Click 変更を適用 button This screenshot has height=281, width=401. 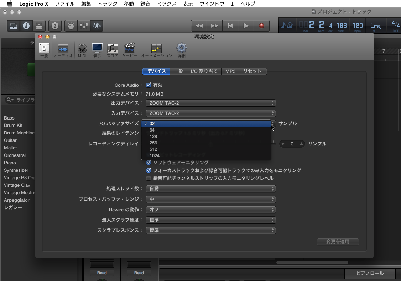pos(338,242)
